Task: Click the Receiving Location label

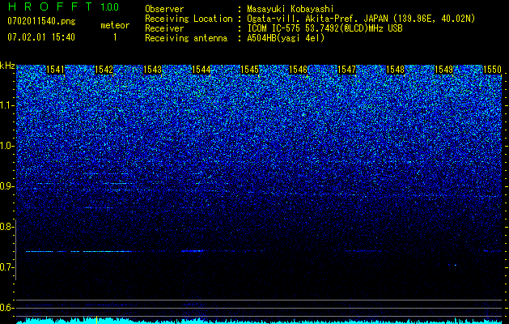Action: pyautogui.click(x=189, y=19)
